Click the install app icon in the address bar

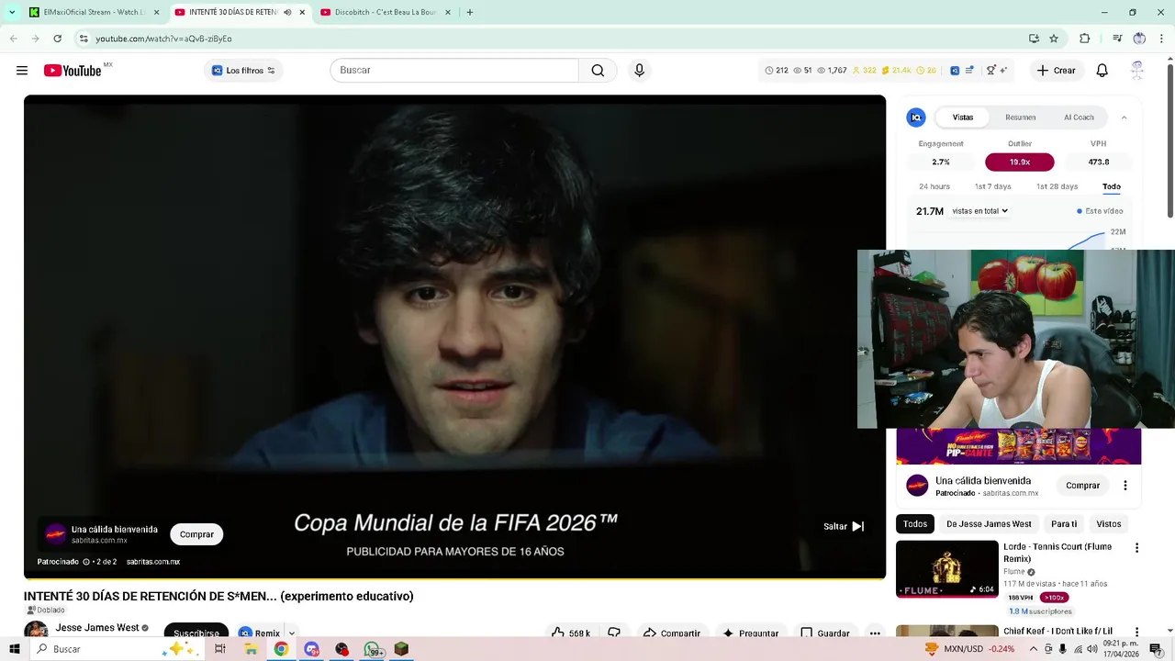pyautogui.click(x=1034, y=39)
